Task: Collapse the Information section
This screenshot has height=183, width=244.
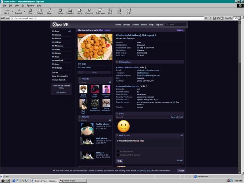Action: [117, 62]
